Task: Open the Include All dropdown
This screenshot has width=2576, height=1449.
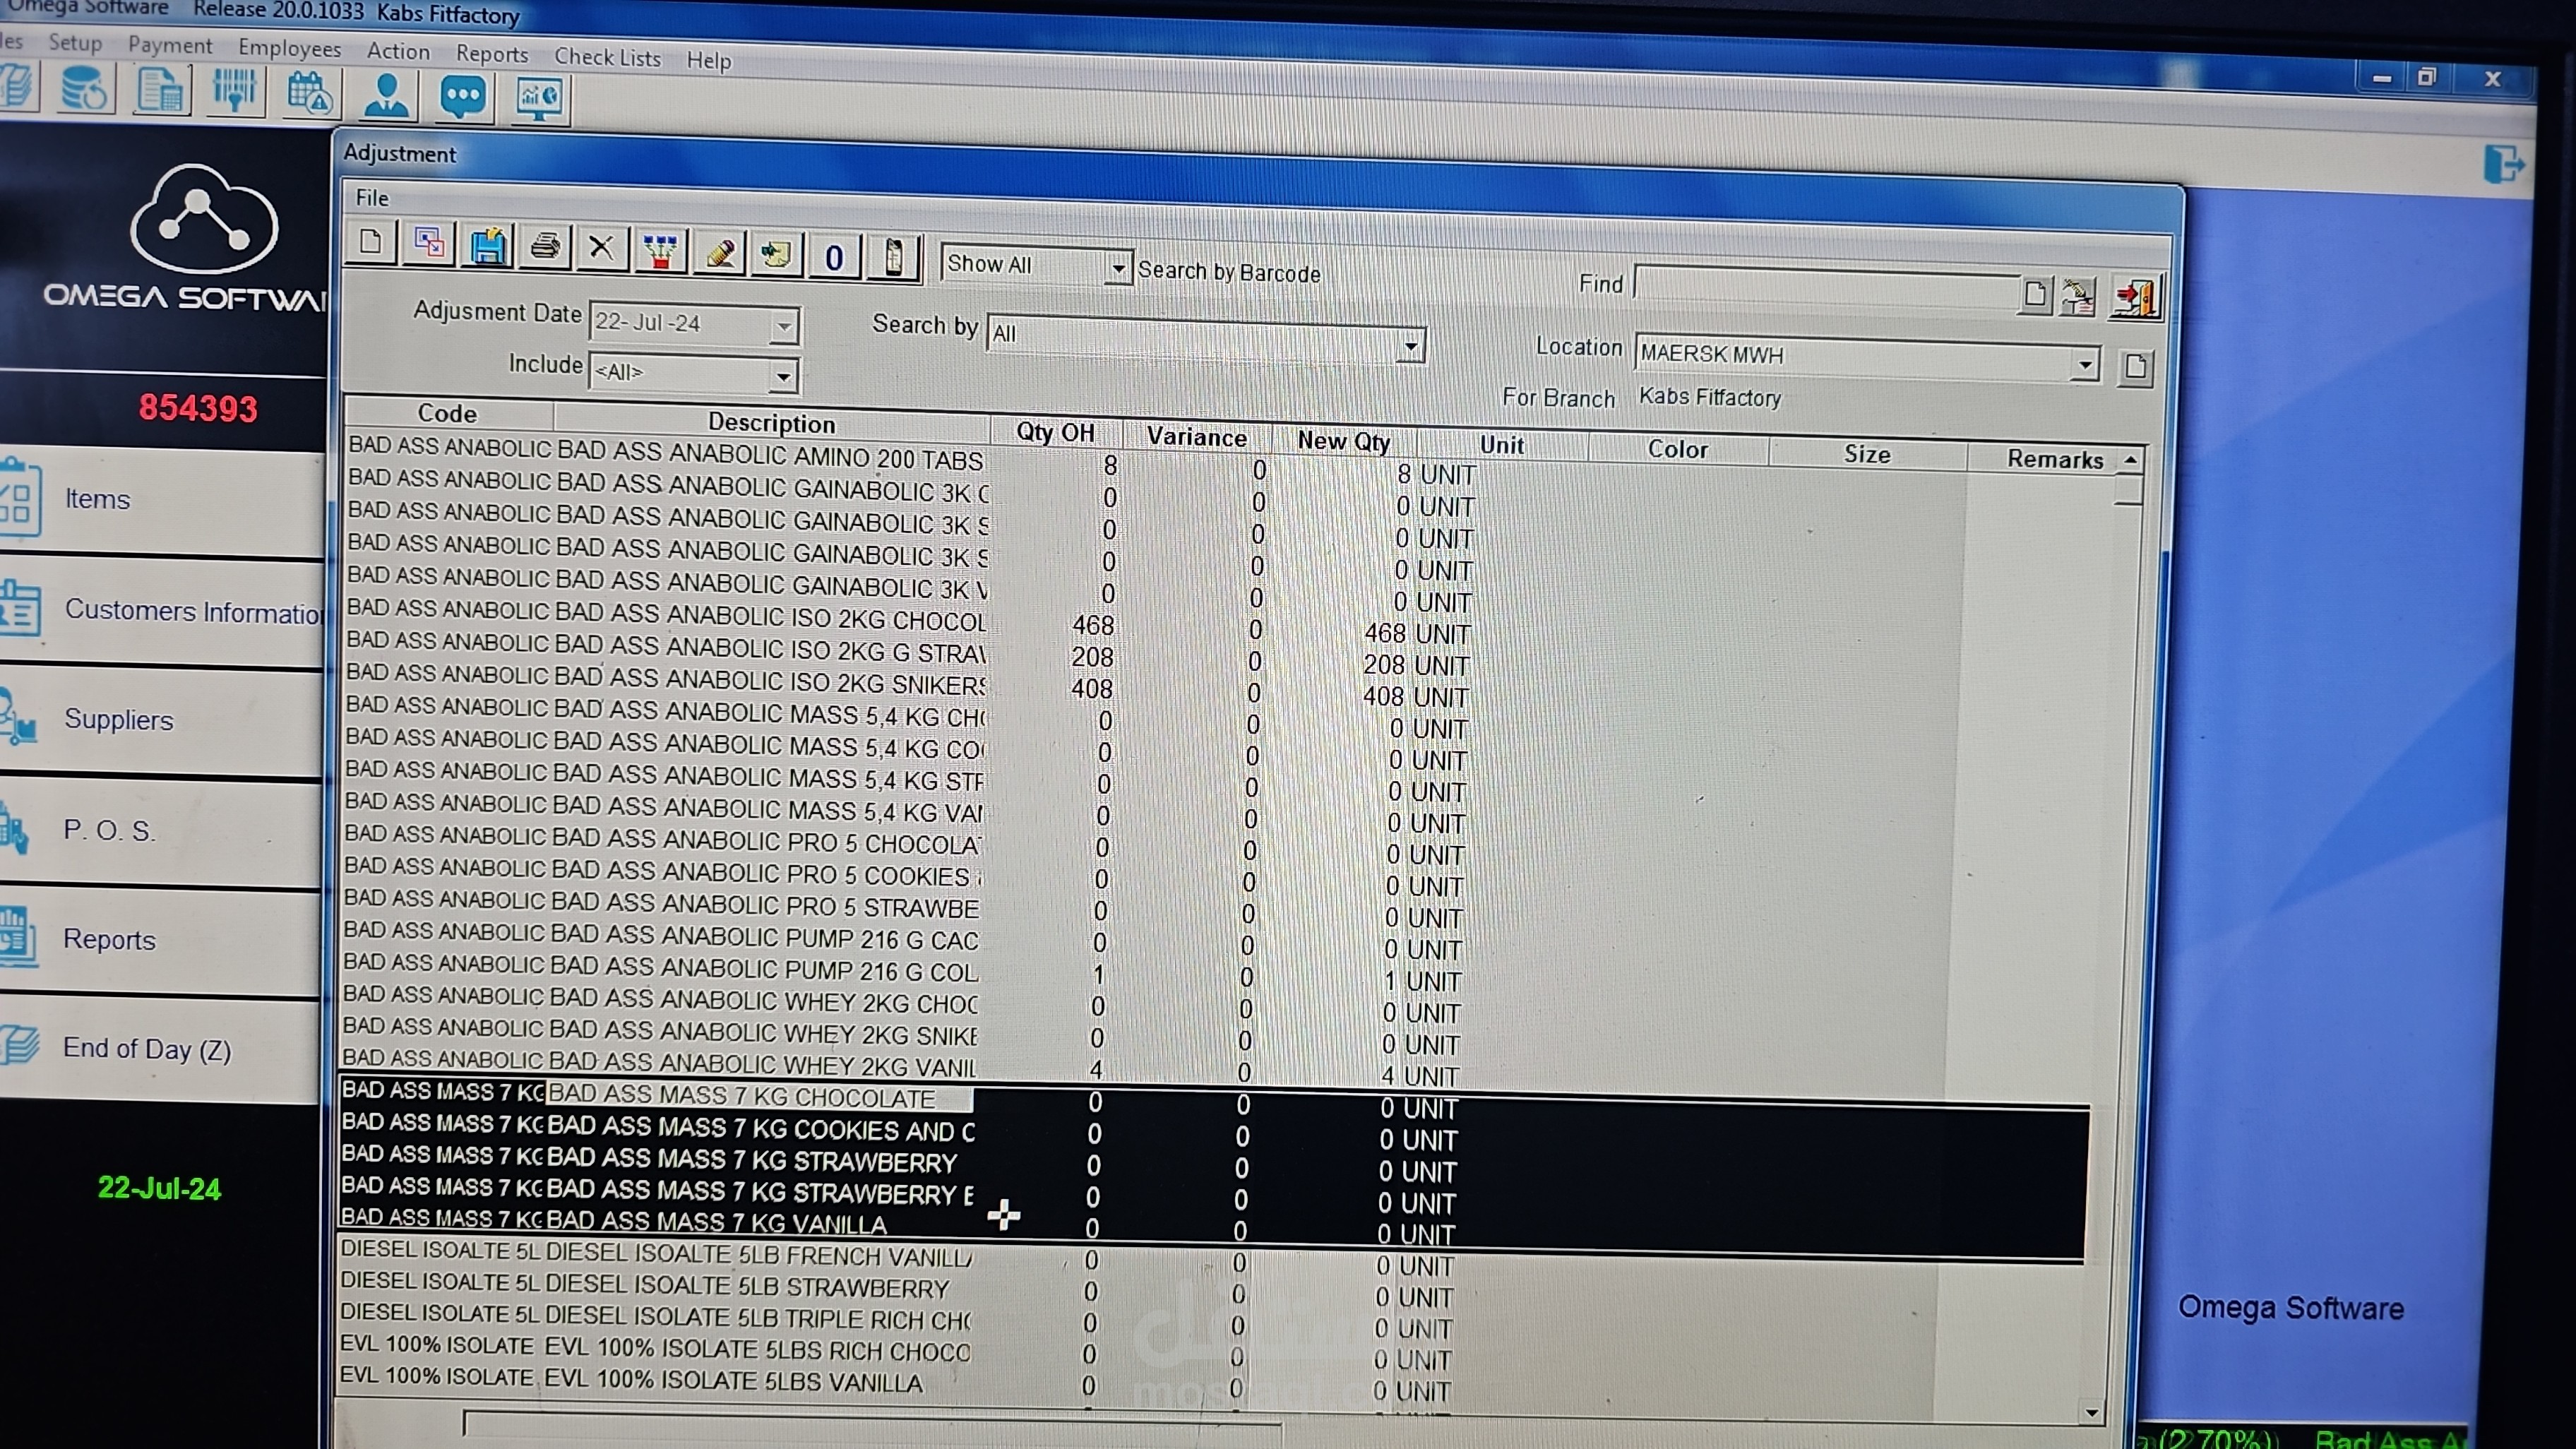Action: pos(783,376)
